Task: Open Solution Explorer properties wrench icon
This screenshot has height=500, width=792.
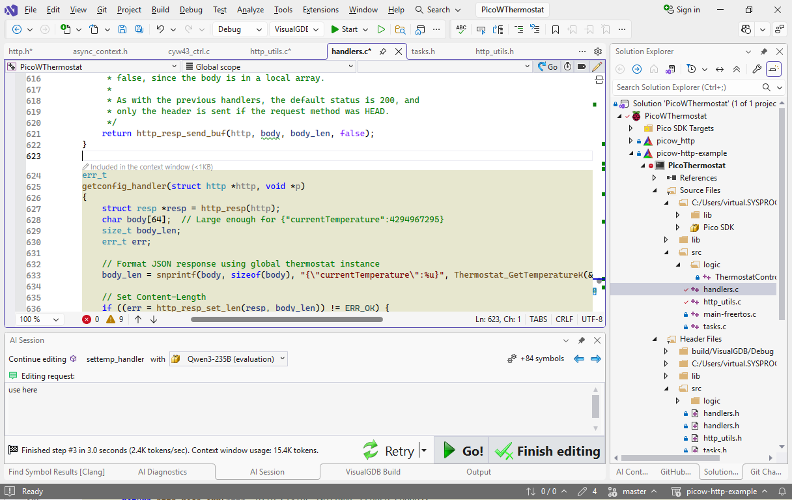Action: (756, 69)
